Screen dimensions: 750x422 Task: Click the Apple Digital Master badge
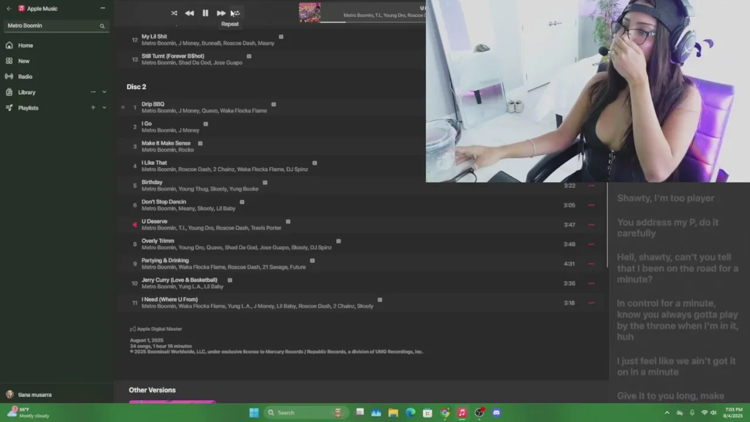[x=156, y=329]
